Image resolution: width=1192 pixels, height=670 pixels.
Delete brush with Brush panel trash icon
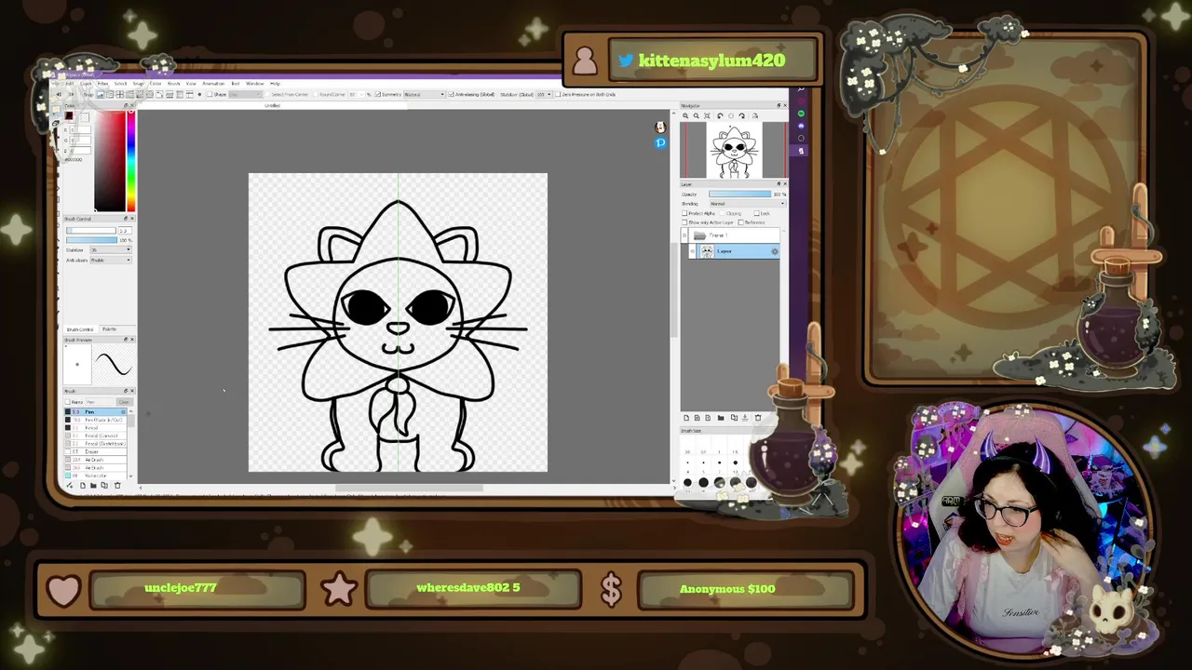[x=117, y=485]
